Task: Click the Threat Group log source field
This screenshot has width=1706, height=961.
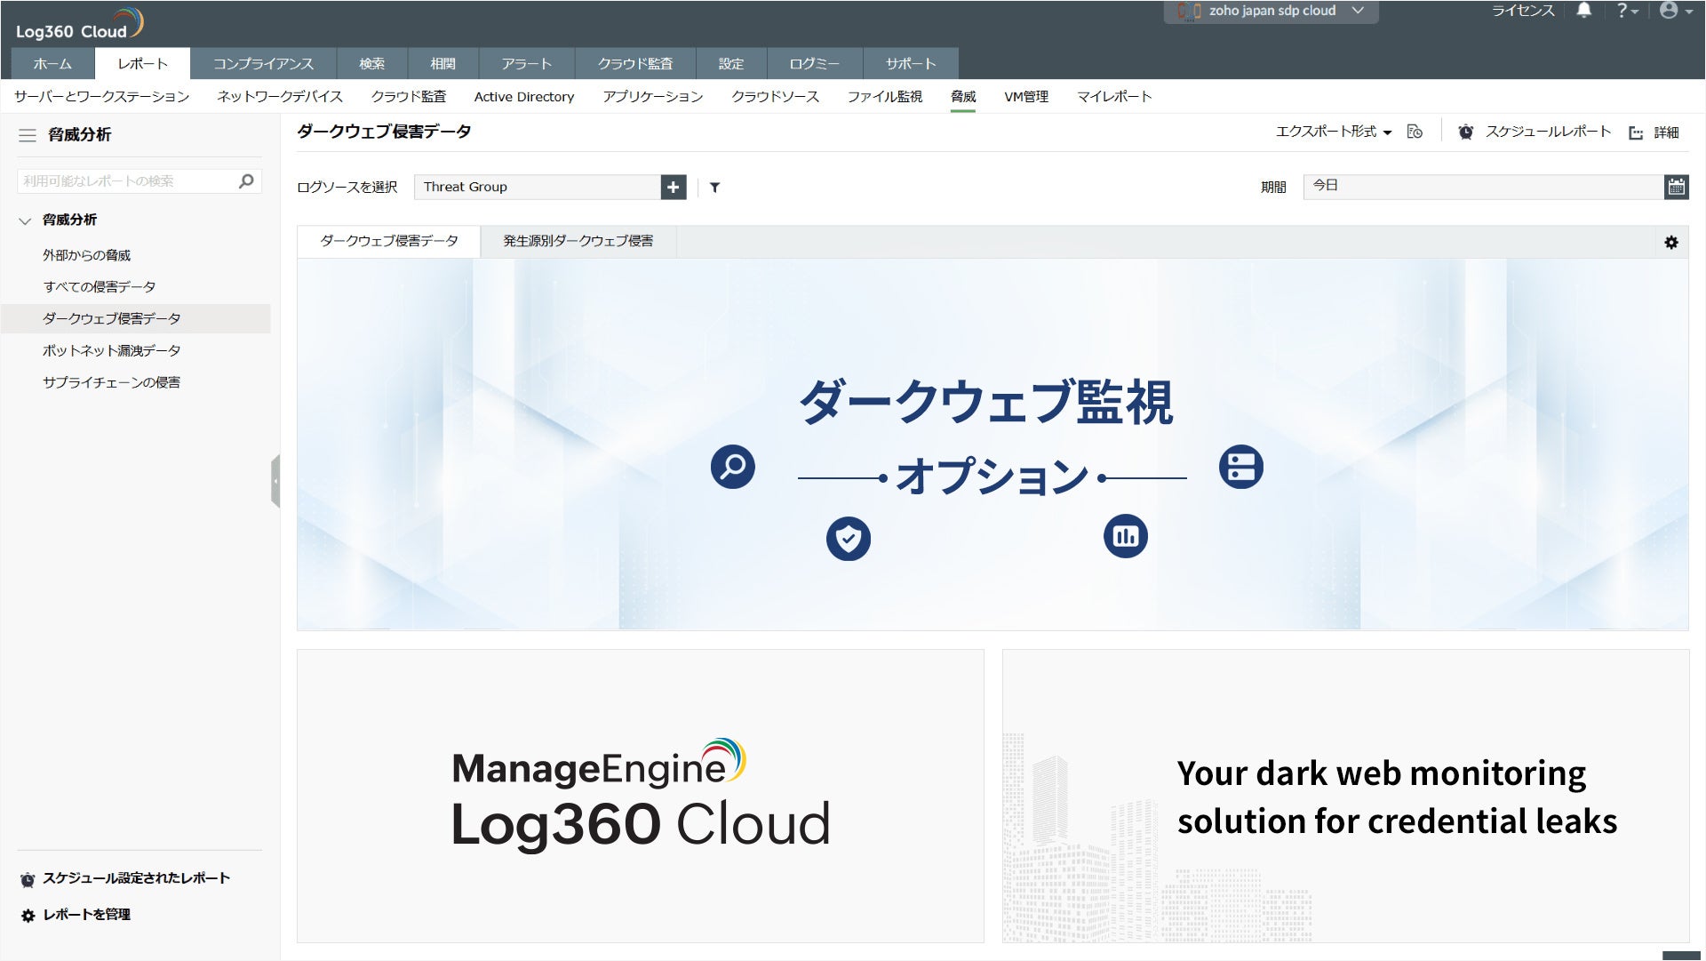Action: (538, 187)
